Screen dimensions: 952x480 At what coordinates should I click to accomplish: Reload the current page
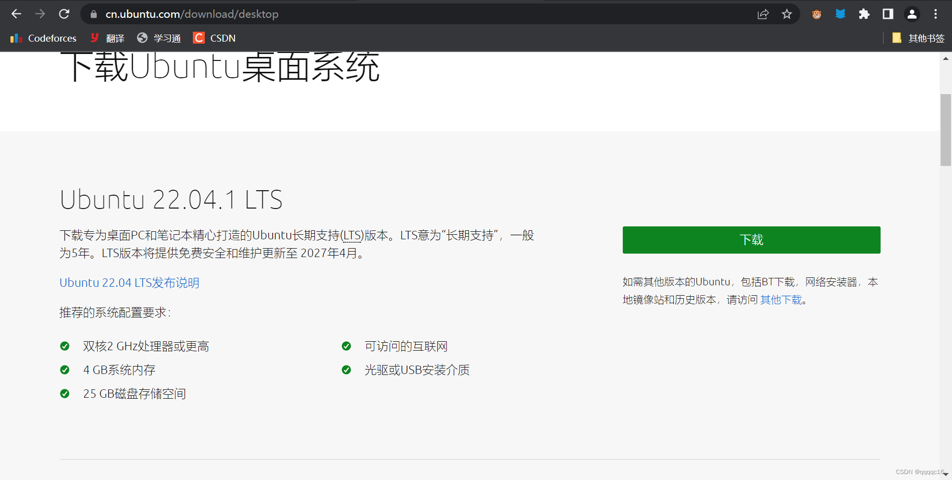click(64, 14)
